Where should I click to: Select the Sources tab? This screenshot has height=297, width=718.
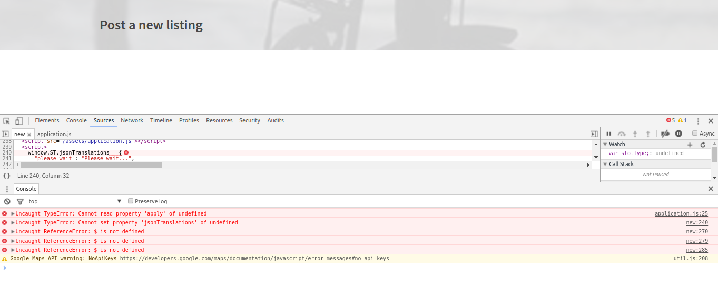(104, 120)
